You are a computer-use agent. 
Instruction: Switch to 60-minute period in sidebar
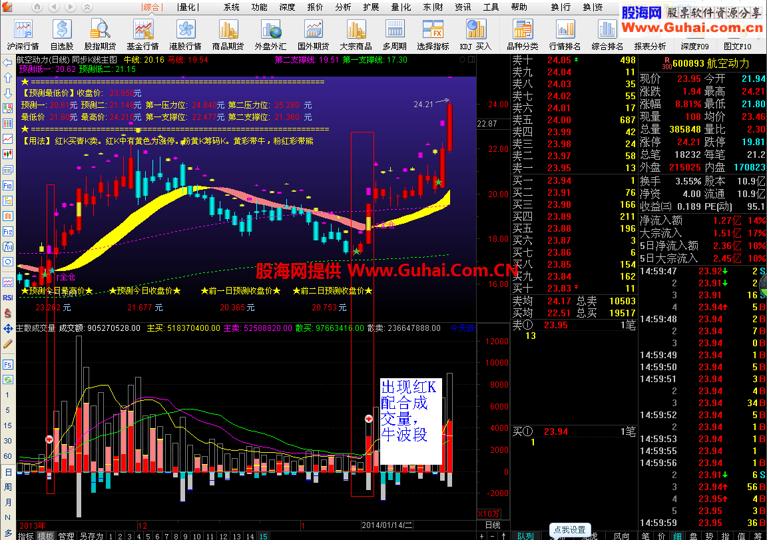[7, 456]
